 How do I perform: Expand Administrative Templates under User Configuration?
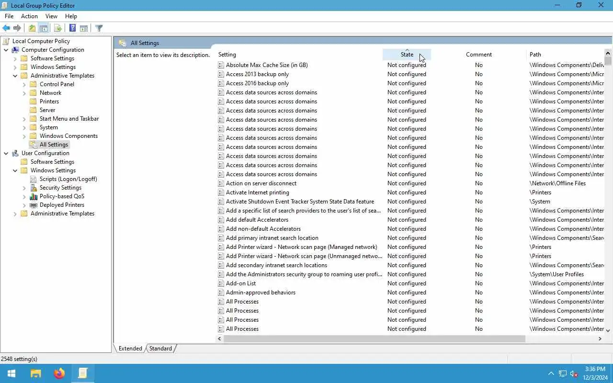[x=15, y=214]
